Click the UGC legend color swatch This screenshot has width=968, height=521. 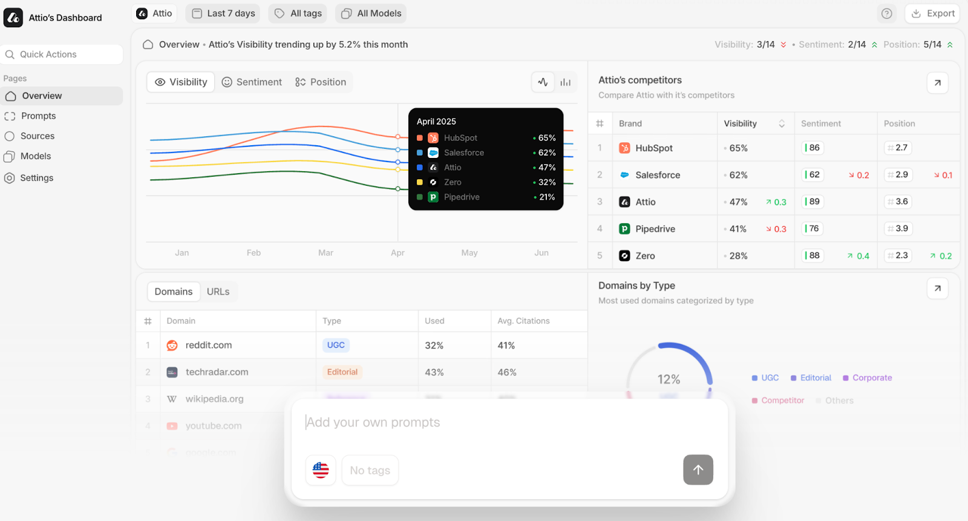coord(754,378)
